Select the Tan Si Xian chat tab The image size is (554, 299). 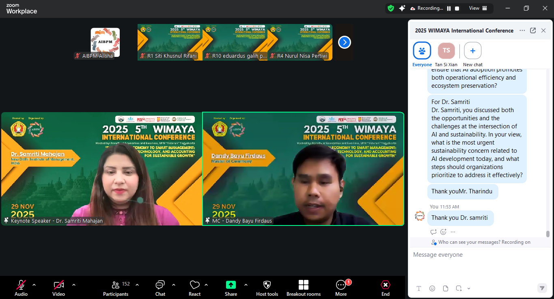click(446, 51)
